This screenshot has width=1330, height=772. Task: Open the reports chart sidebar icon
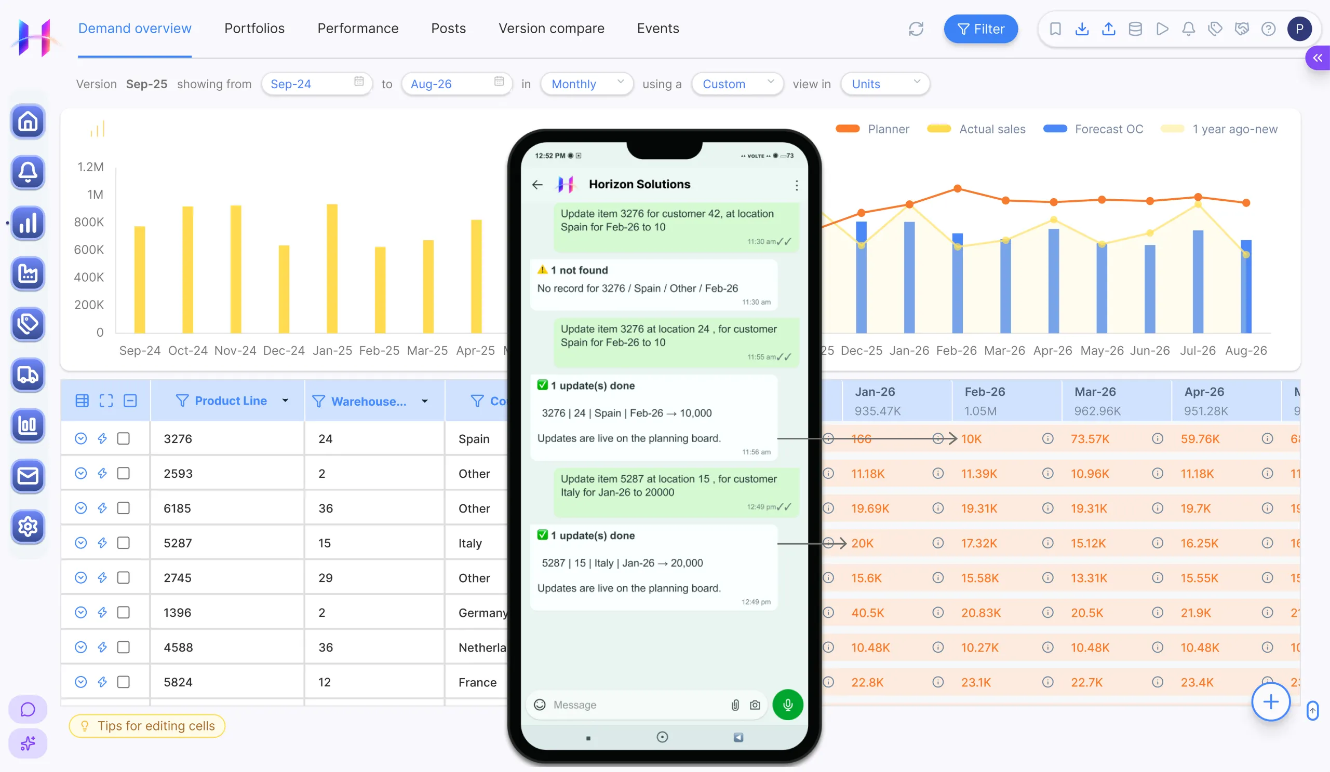coord(28,425)
